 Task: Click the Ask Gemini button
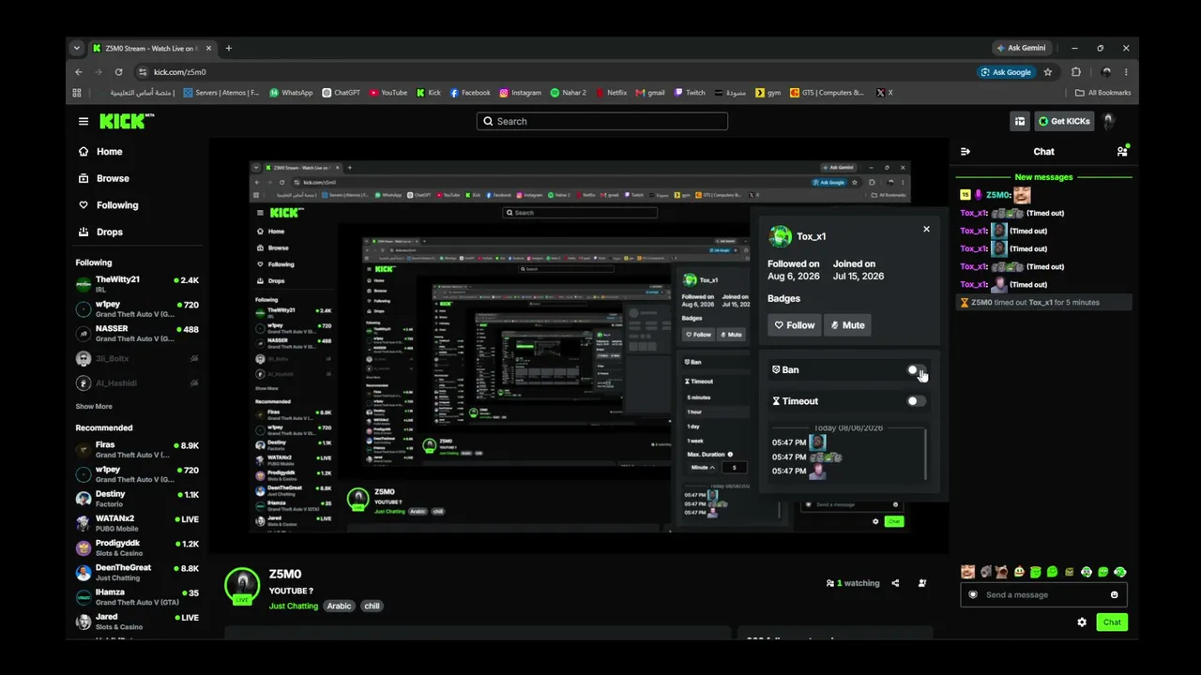[1021, 48]
